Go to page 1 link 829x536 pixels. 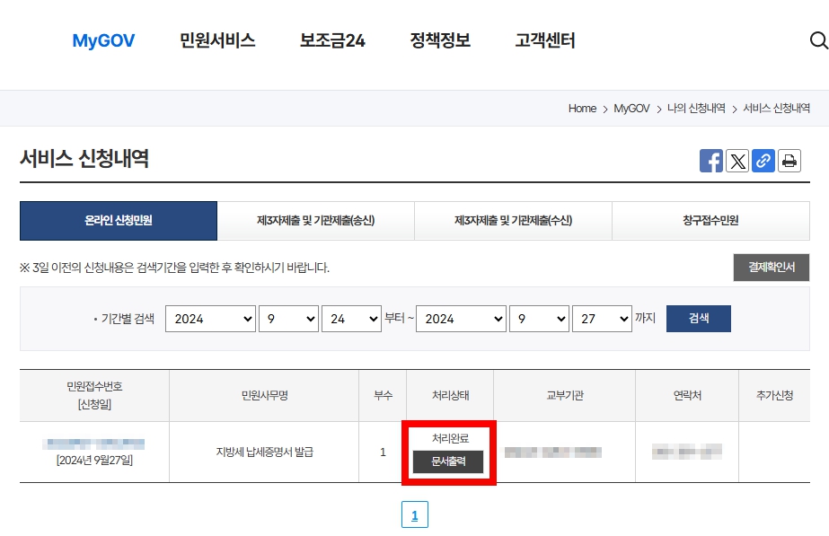pyautogui.click(x=415, y=514)
